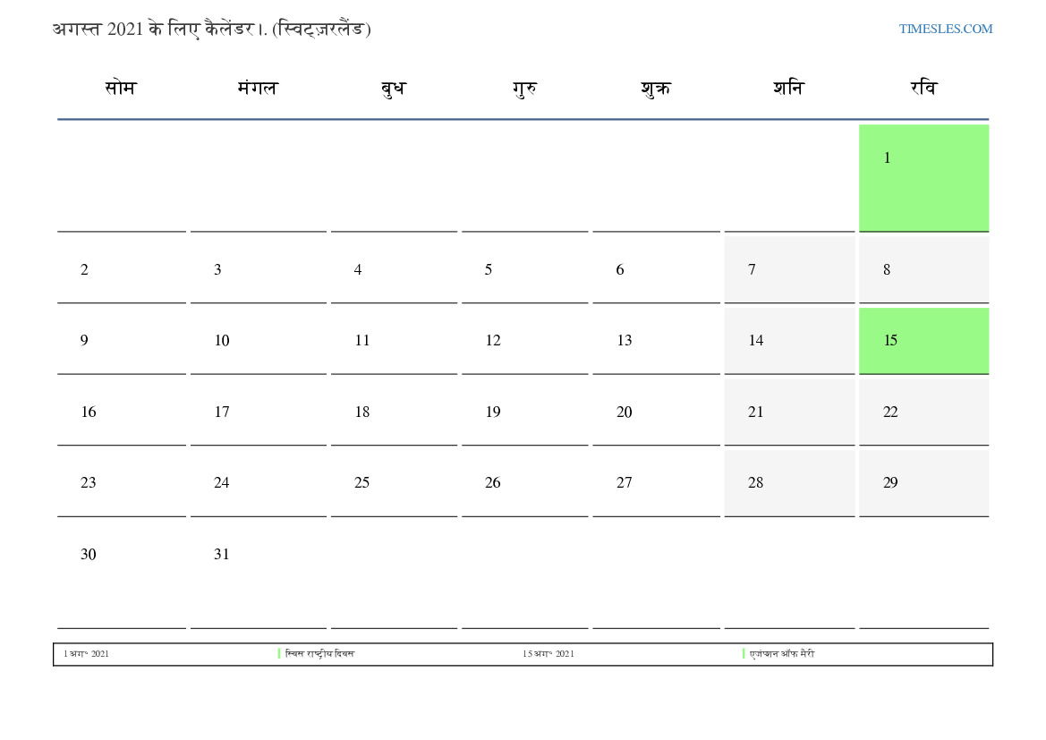Select the green-highlighted August 15 cell
The image size is (1046, 740).
click(x=923, y=340)
